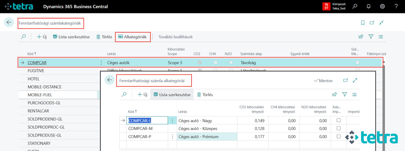Click share icon in the subcategories toolbar
Viewport: 405px width, 151px height.
tap(335, 94)
